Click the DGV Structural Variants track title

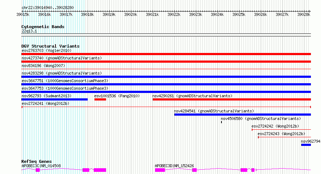pos(50,46)
